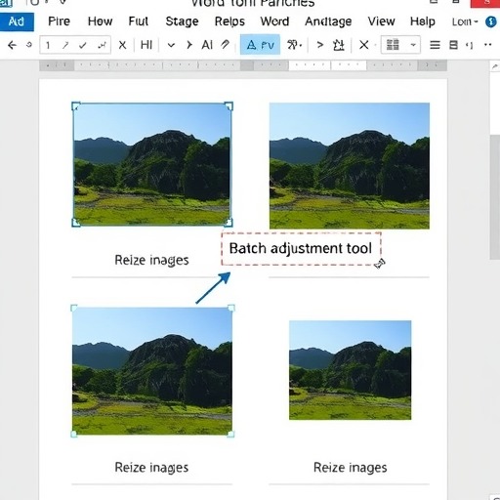Click the Batch adjustment tool label box
Screen dimensions: 500x500
point(301,249)
